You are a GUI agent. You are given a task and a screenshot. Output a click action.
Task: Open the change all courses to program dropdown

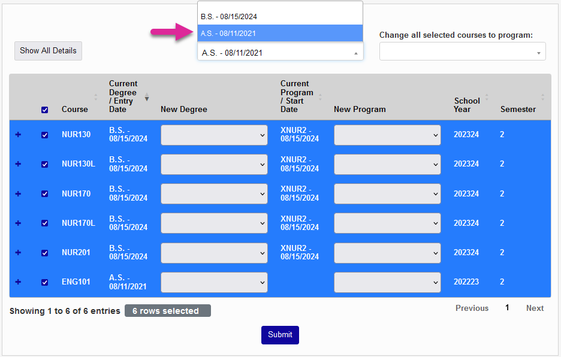pyautogui.click(x=462, y=52)
